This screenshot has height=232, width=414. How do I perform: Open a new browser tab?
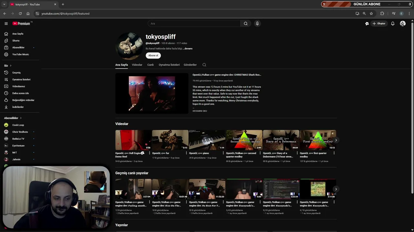click(x=63, y=4)
